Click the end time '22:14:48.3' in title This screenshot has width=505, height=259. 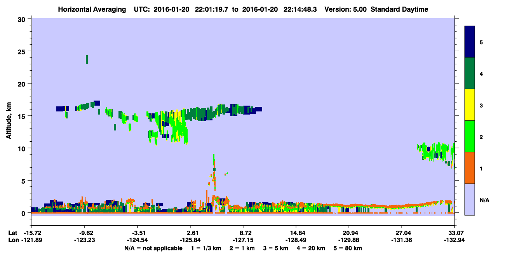tap(301, 9)
